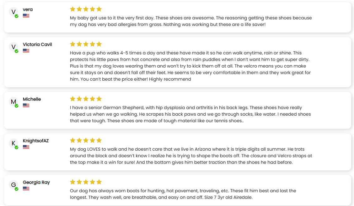Click star rating on Victoria Cavil's review

pyautogui.click(x=86, y=44)
